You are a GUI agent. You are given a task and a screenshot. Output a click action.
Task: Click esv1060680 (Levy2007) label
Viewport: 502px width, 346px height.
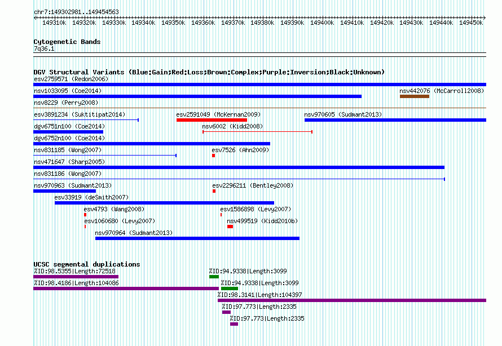tap(120, 221)
